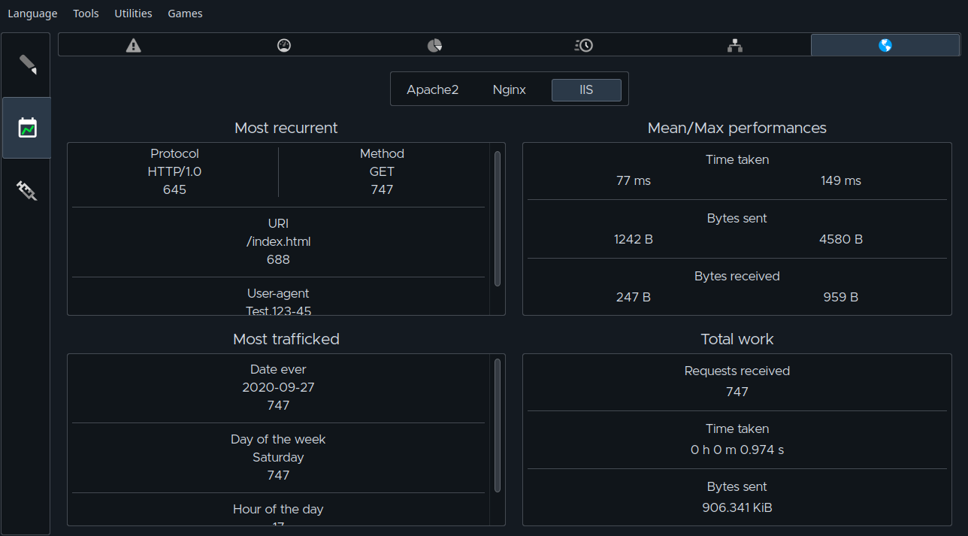Viewport: 968px width, 536px height.
Task: Click the Most trafficked heading
Action: (286, 339)
